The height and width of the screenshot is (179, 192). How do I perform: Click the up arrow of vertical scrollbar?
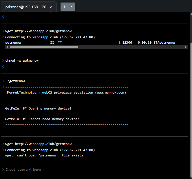point(190,14)
